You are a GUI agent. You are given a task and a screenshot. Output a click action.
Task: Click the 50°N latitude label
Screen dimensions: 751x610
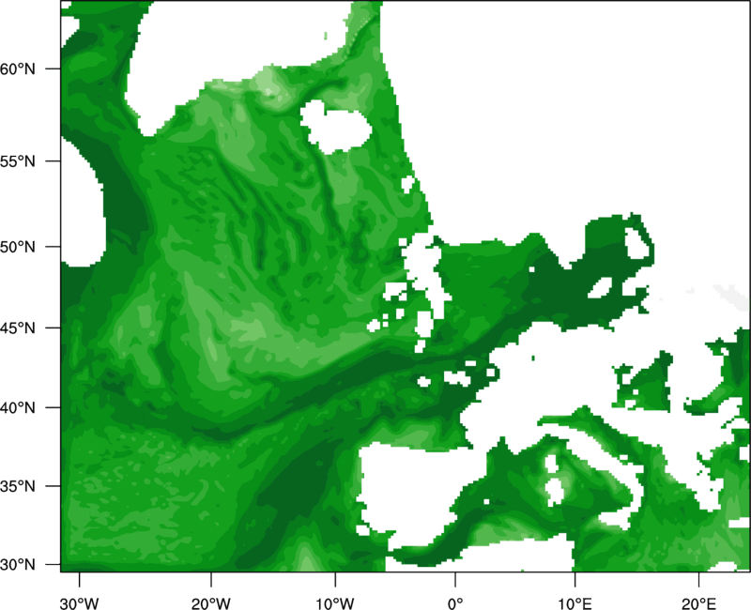pos(18,247)
